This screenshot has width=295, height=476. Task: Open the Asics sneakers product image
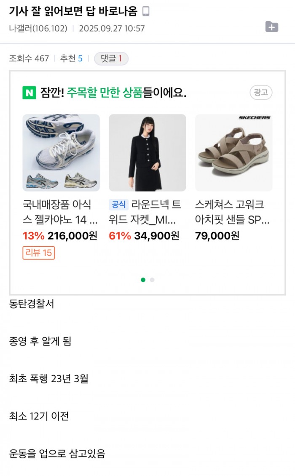pyautogui.click(x=61, y=153)
